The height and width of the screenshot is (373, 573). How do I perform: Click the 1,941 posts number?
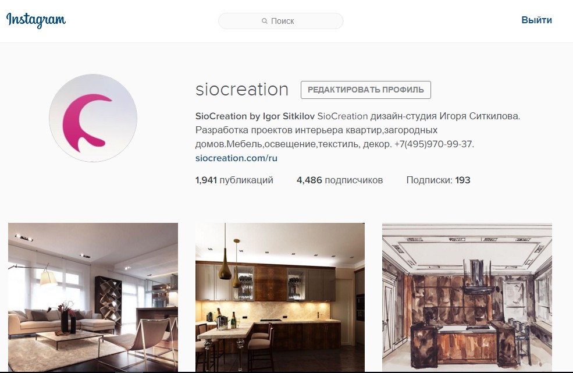[206, 180]
